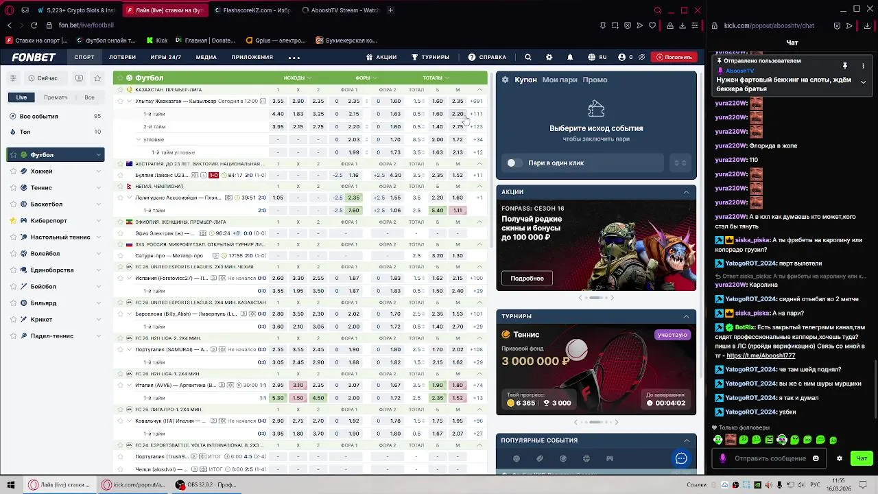Select the football icon in Популярные события
This screenshot has height=494, width=878.
pos(517,458)
